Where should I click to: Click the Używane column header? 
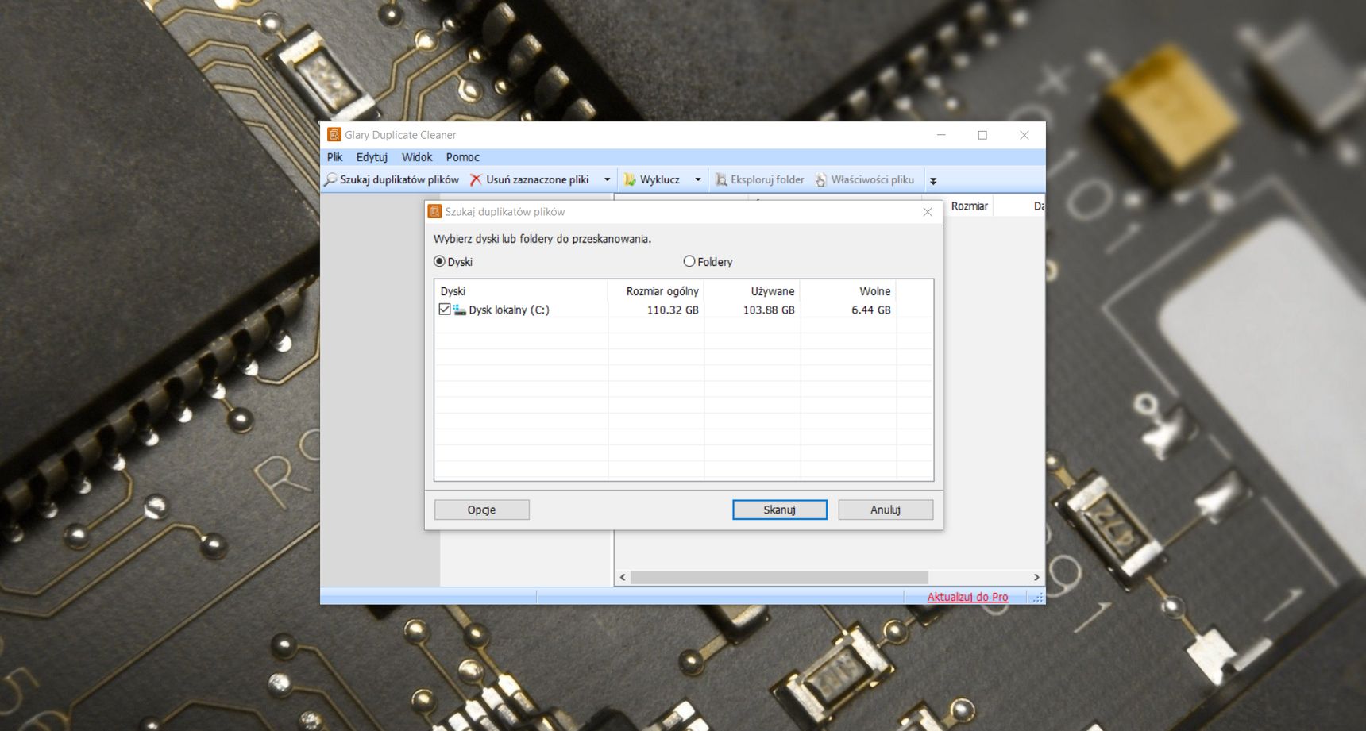(752, 291)
